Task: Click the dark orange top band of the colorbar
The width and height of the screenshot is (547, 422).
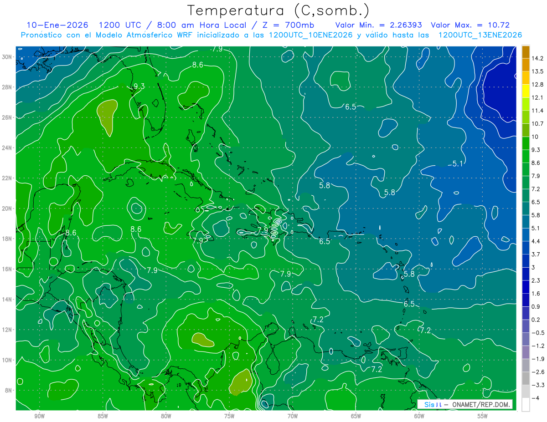Action: pyautogui.click(x=526, y=51)
